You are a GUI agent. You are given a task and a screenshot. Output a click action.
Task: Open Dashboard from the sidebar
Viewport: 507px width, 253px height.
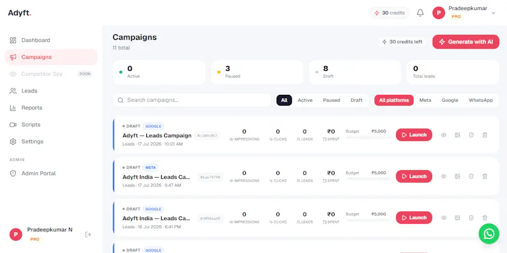tap(51, 40)
